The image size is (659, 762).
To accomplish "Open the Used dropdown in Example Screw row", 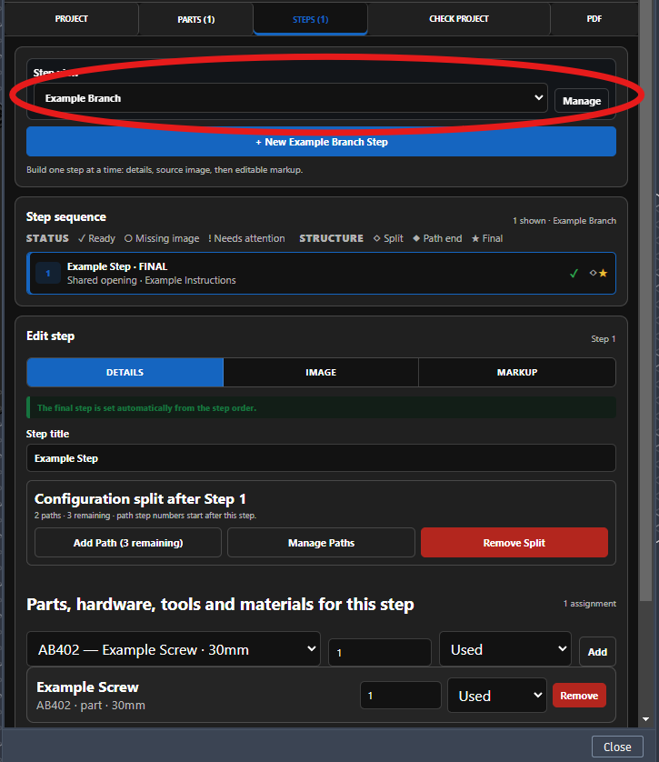I will click(x=497, y=696).
